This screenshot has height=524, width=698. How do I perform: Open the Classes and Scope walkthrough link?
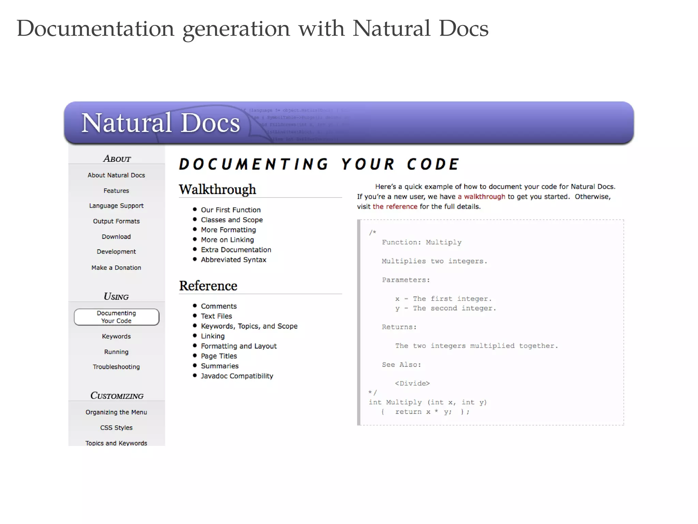coord(231,220)
